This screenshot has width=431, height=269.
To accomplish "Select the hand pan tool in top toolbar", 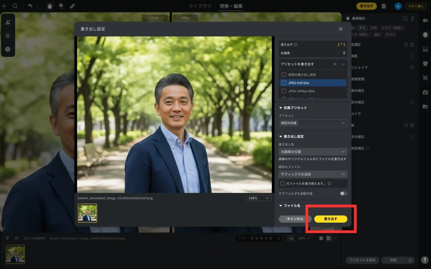I will pos(49,6).
